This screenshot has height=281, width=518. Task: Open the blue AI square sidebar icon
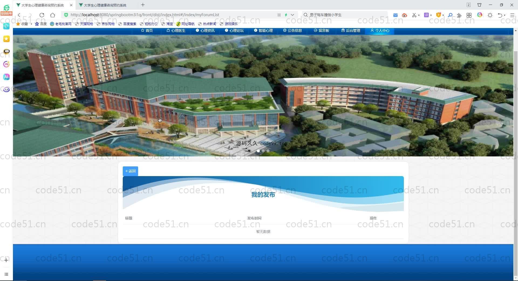tap(6, 77)
